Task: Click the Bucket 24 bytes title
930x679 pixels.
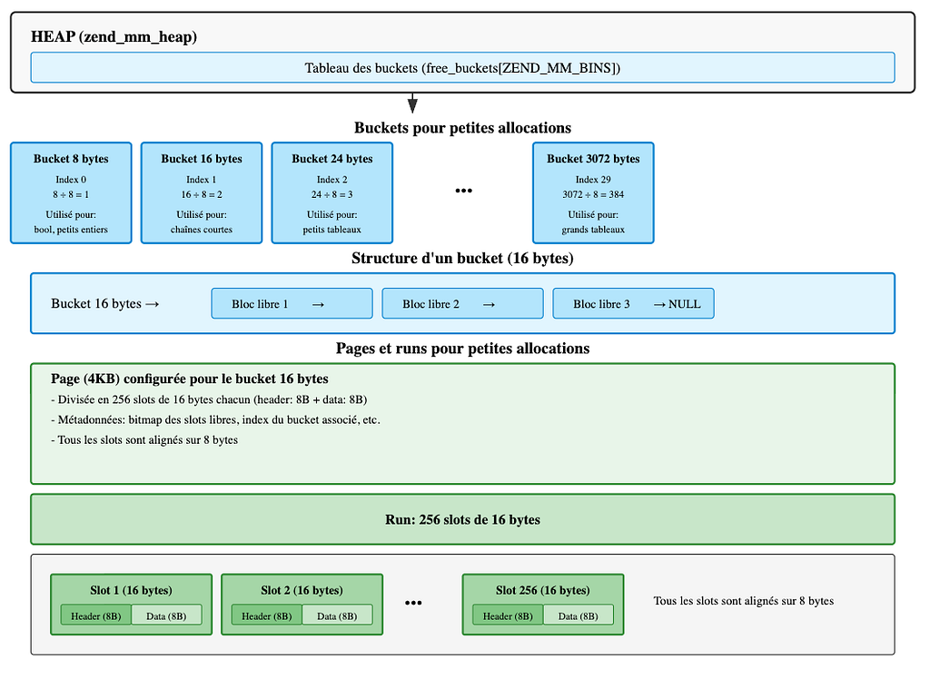Action: [x=332, y=159]
